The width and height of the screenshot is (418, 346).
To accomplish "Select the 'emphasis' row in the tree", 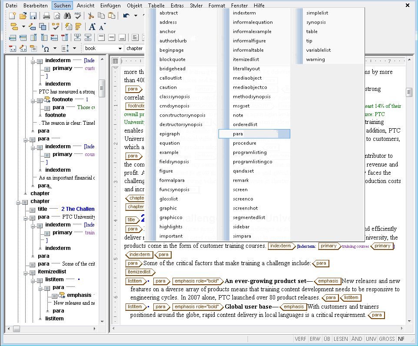I will pos(79,295).
